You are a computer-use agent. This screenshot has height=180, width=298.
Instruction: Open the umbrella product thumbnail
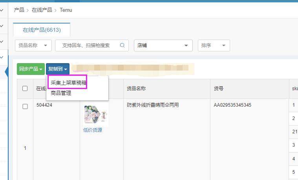coord(96,114)
